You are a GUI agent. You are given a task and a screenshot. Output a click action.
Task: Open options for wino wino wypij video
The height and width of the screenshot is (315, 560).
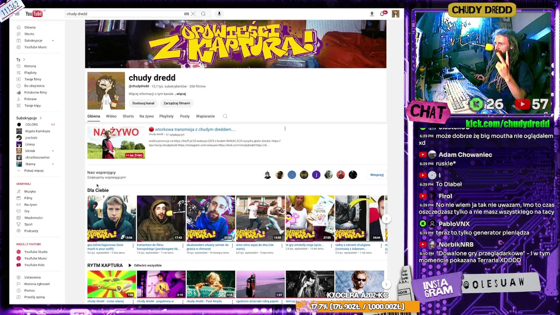tap(282, 245)
